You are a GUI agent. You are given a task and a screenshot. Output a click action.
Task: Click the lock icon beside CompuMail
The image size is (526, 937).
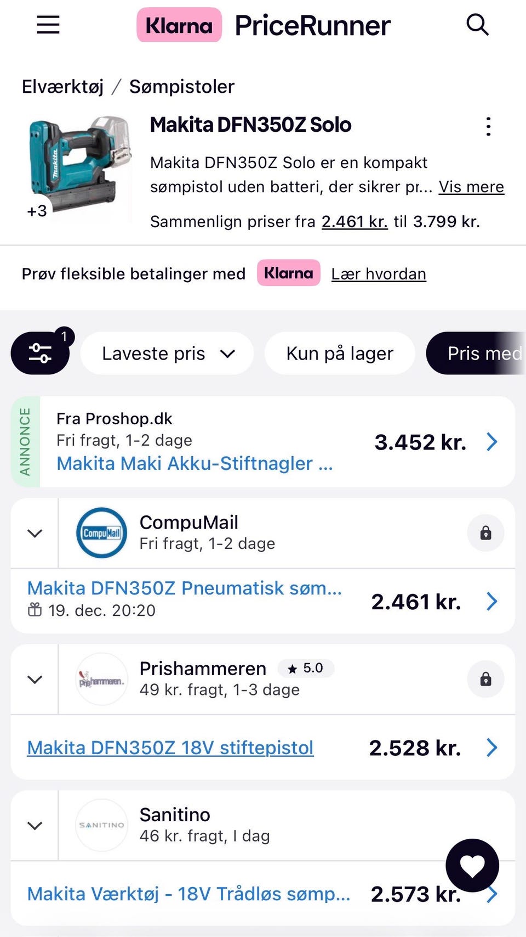click(485, 533)
